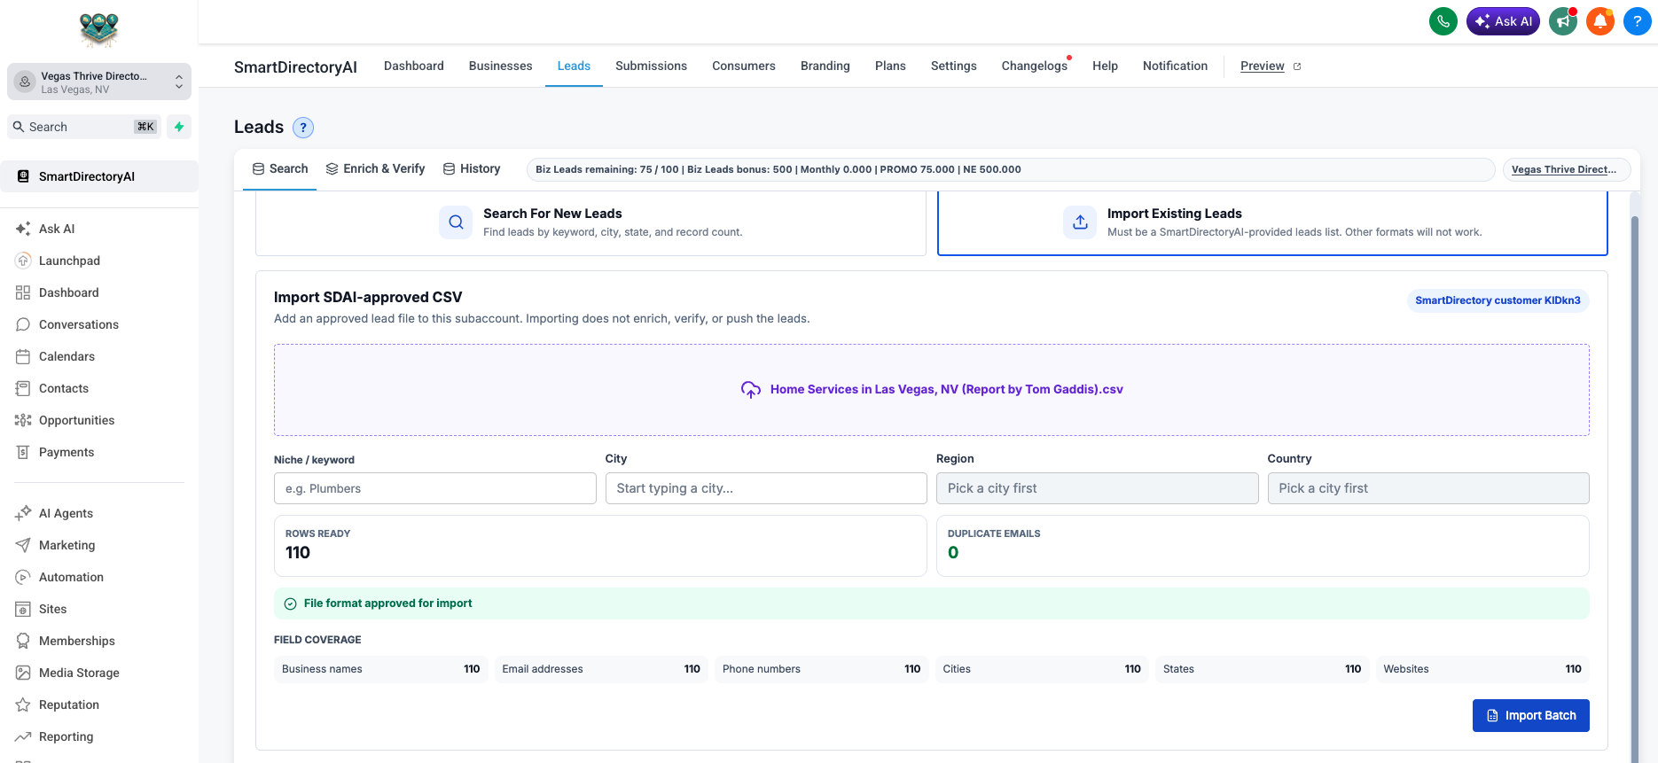Click the AI Agents icon in sidebar
Viewport: 1658px width, 763px height.
tap(23, 513)
